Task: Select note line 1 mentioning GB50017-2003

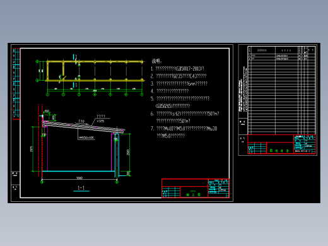Action: [177, 69]
